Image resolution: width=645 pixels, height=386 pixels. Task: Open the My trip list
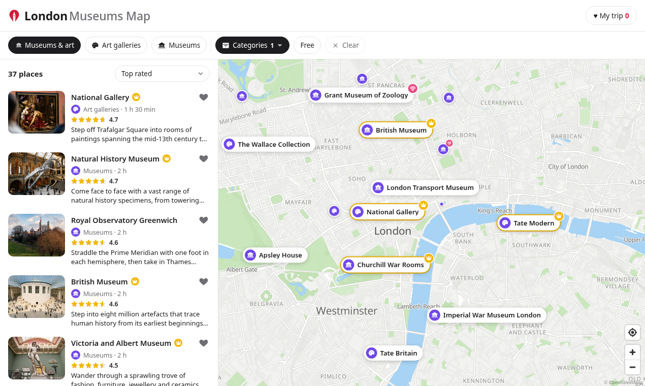click(x=611, y=16)
